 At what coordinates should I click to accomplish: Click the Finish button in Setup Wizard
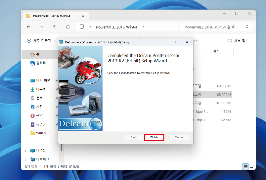pyautogui.click(x=154, y=137)
